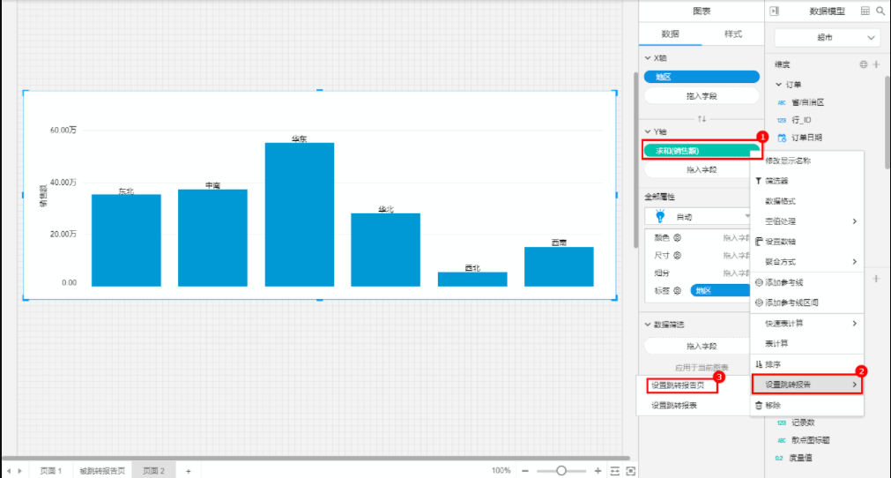
Task: Click the 地区 pill in the 标签 row
Action: 721,290
